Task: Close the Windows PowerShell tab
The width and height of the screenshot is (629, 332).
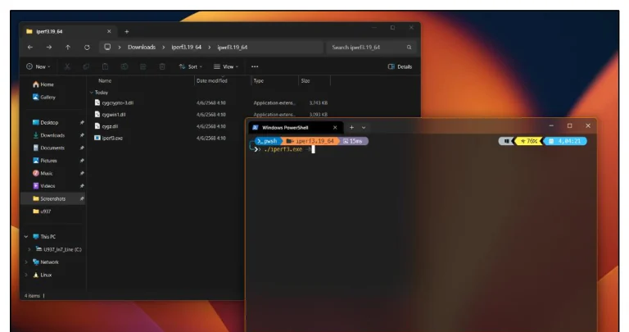Action: point(335,128)
